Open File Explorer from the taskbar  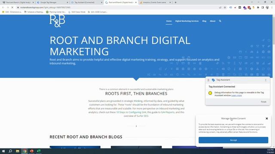tap(18, 151)
